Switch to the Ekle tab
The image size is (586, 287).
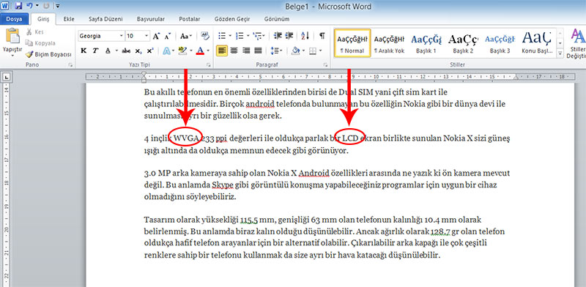point(69,19)
